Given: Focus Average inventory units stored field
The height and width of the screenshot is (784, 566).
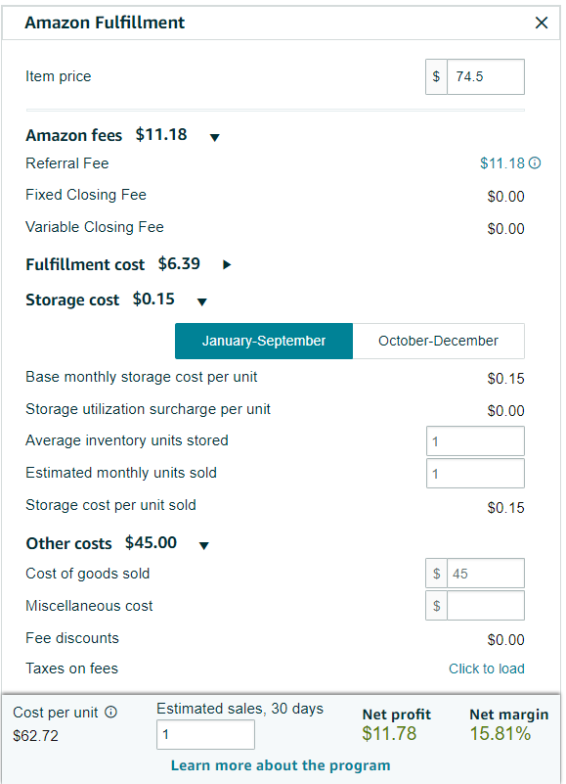Looking at the screenshot, I should (476, 441).
